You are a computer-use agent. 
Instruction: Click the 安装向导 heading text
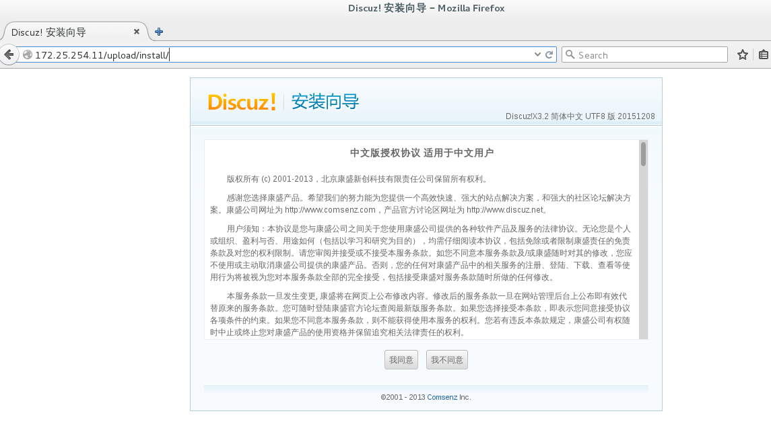[325, 102]
